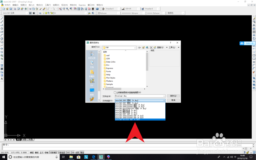Click Search the Web icon in dialog
Image resolution: width=256 pixels, height=160 pixels.
tap(147, 48)
